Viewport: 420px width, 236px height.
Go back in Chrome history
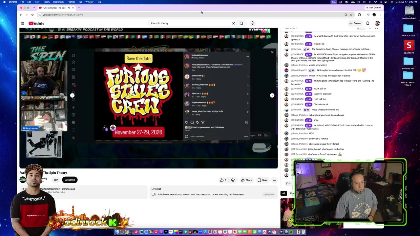20,15
